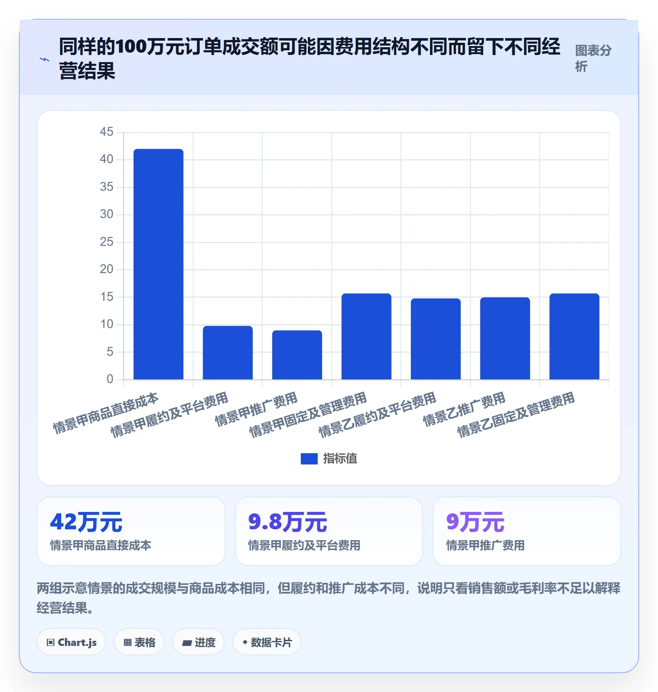
Task: Click 情景甲履约及平台费用 caption under 9.8万元
Action: click(304, 545)
